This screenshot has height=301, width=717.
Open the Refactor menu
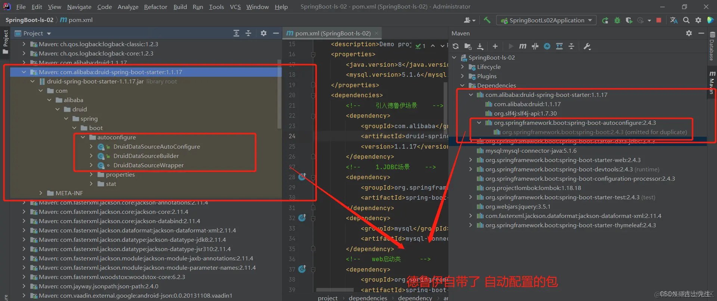click(156, 7)
